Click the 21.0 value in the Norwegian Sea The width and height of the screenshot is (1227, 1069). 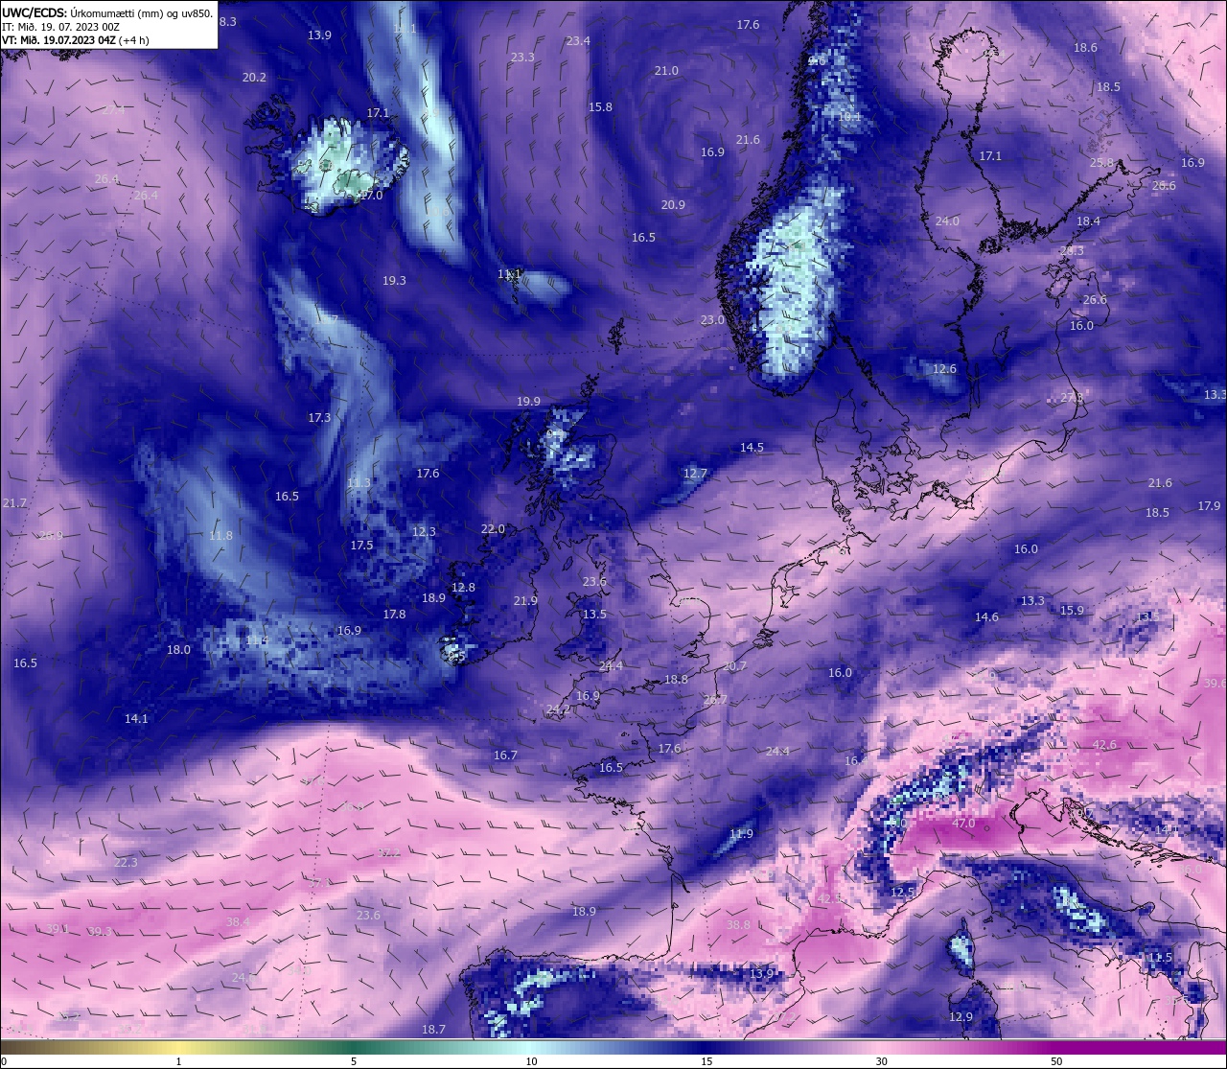point(666,70)
